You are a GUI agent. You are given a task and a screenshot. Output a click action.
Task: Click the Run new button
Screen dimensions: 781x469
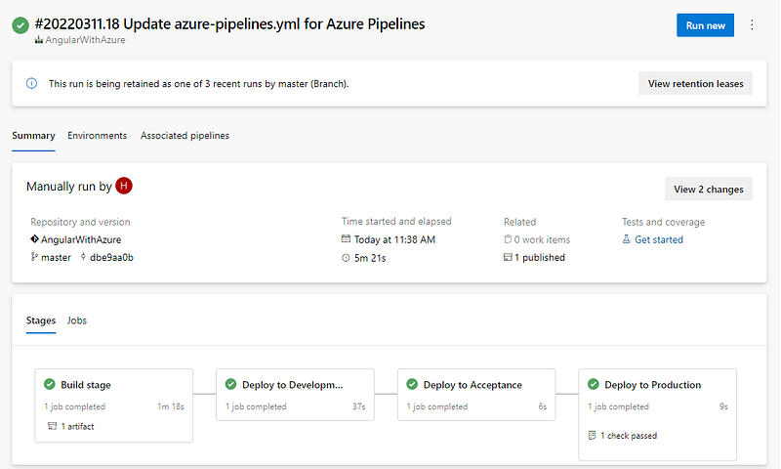pos(705,25)
